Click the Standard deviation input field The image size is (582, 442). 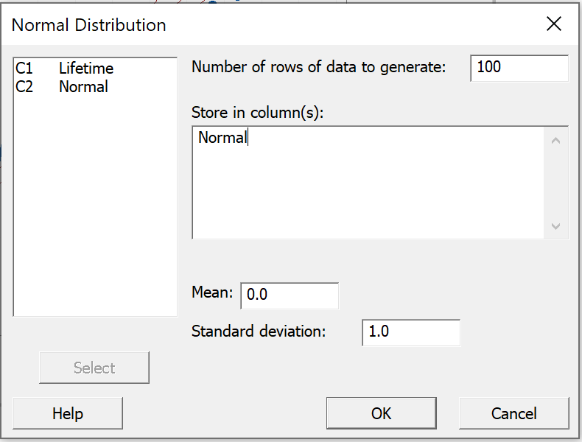point(411,332)
